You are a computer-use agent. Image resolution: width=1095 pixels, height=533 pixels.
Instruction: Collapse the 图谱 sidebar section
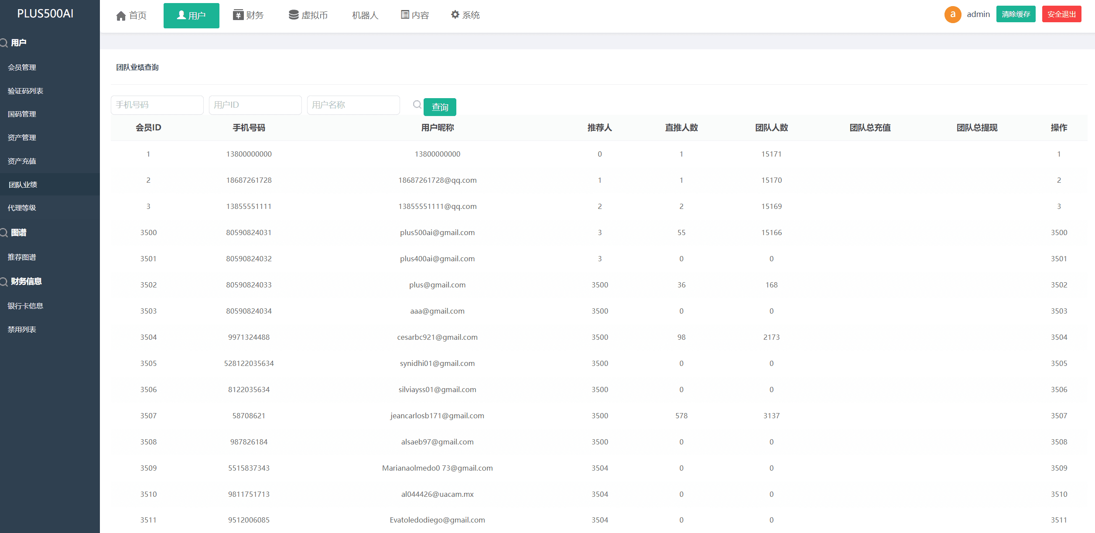coord(18,232)
